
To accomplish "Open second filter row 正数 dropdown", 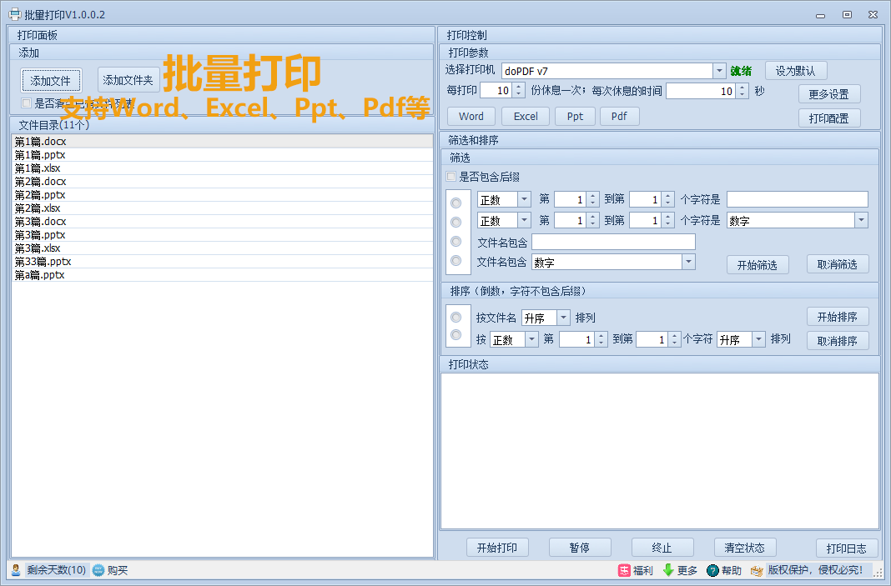I will tap(524, 220).
